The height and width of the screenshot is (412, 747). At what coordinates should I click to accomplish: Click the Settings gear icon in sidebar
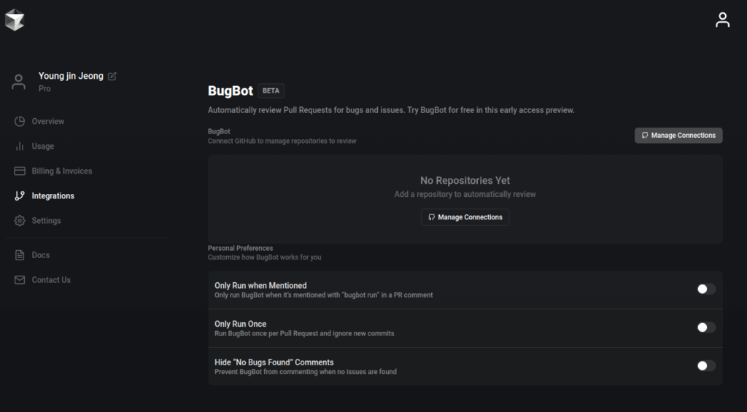point(20,220)
